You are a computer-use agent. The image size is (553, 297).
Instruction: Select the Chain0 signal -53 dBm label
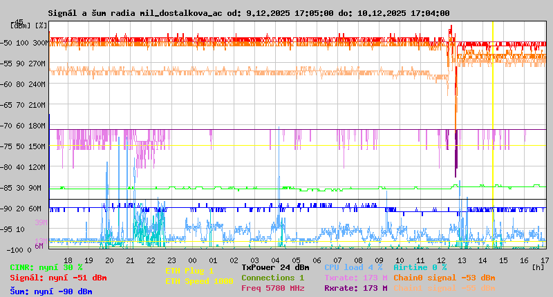(439, 278)
